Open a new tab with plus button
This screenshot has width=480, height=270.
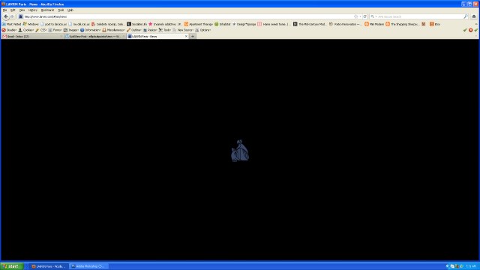(193, 36)
